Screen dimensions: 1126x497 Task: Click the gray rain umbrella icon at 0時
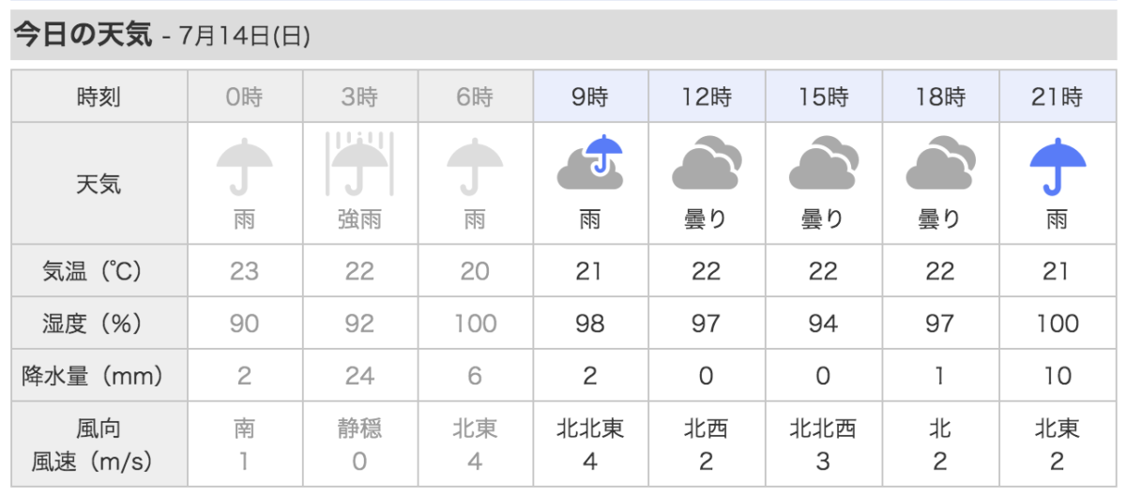click(244, 167)
